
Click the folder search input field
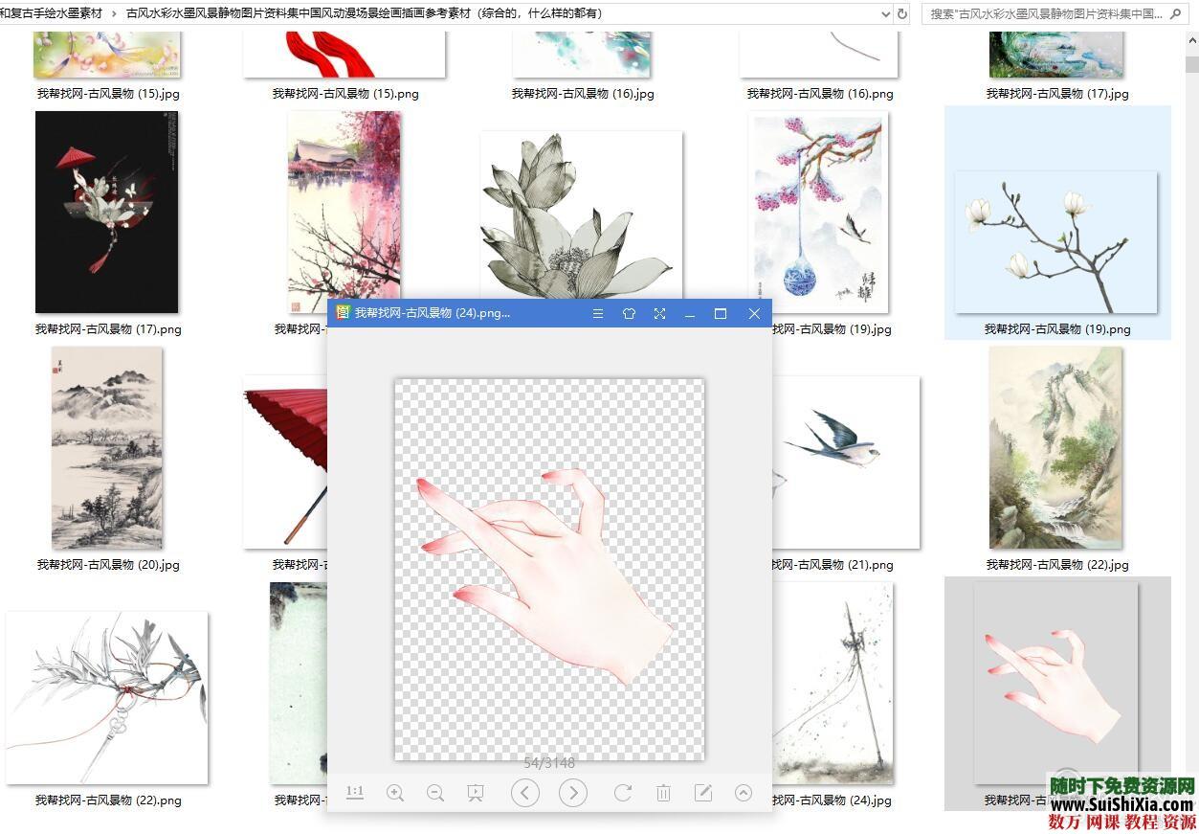coord(1053,13)
